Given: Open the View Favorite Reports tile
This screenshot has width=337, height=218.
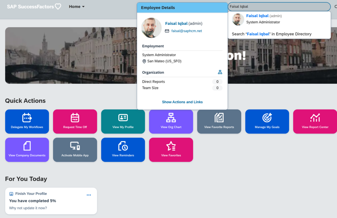Looking at the screenshot, I should point(219,121).
